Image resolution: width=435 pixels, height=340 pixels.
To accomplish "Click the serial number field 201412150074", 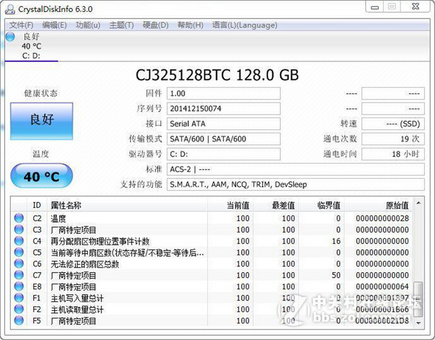I will click(x=223, y=108).
